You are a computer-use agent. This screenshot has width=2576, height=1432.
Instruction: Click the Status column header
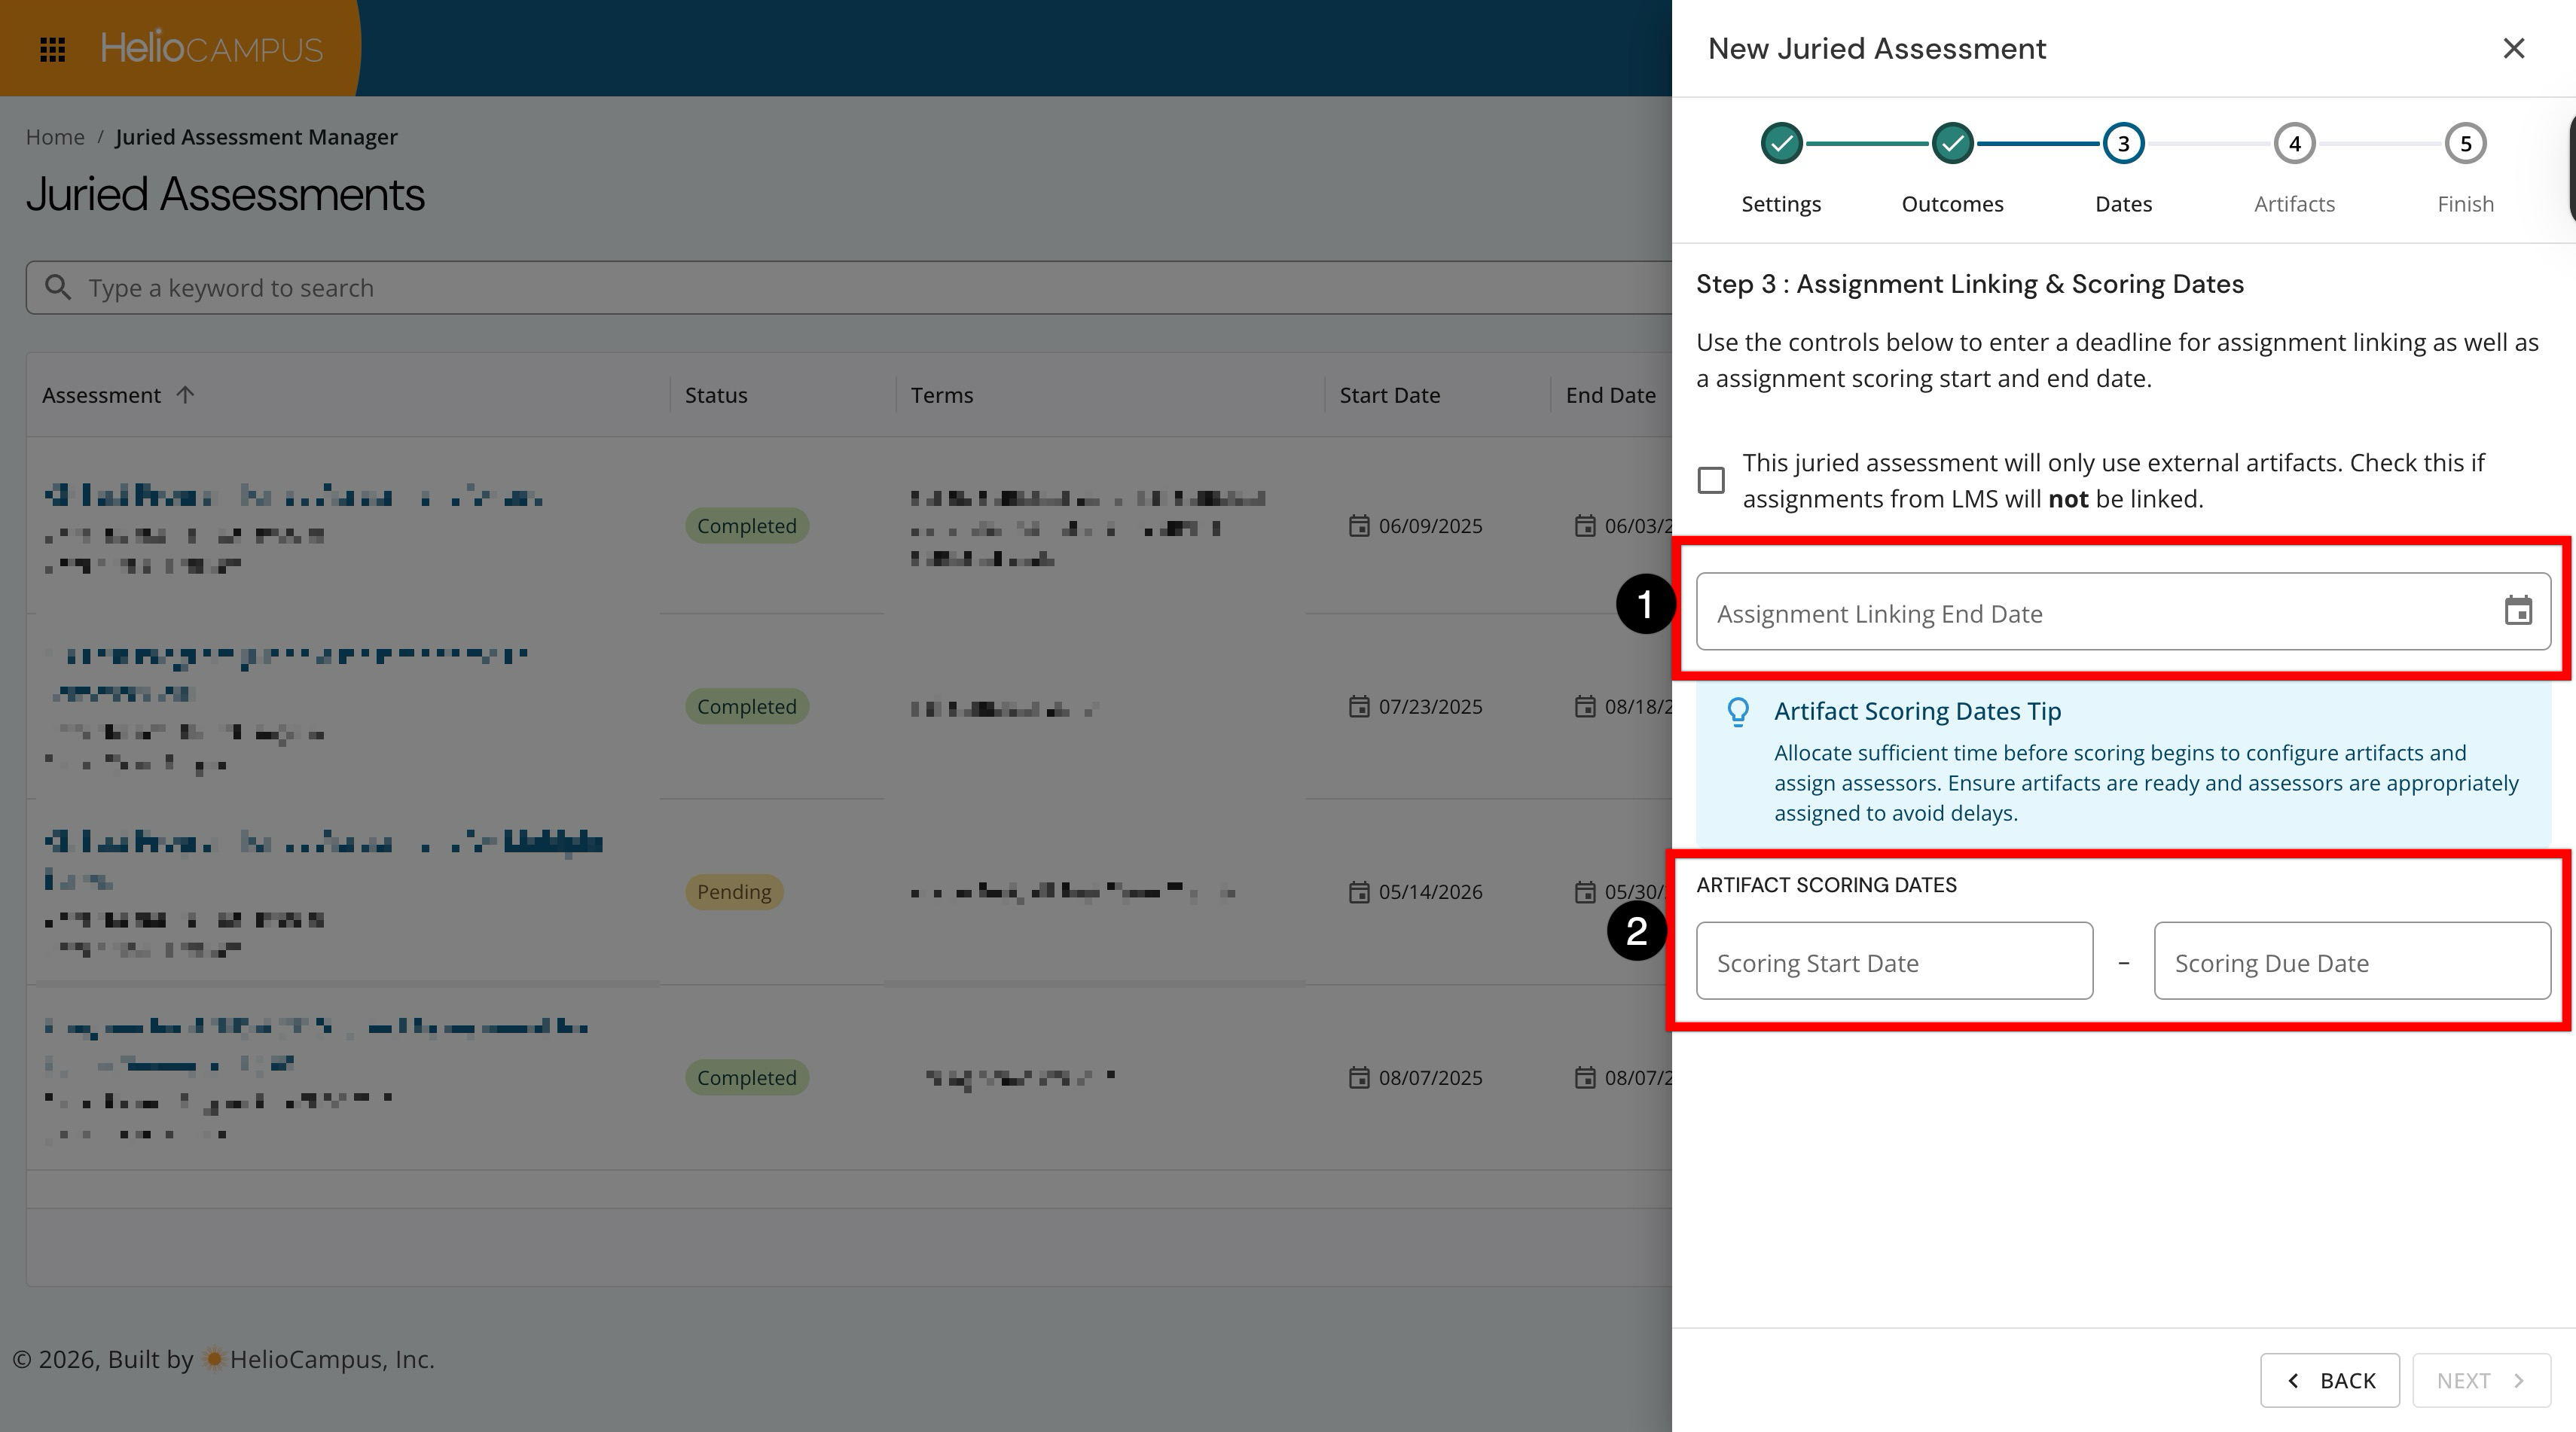[x=716, y=395]
